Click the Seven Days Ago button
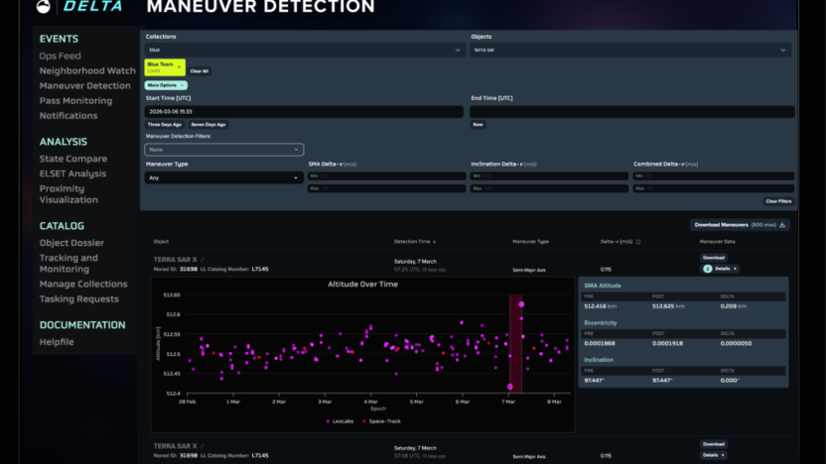The width and height of the screenshot is (826, 464). tap(207, 125)
